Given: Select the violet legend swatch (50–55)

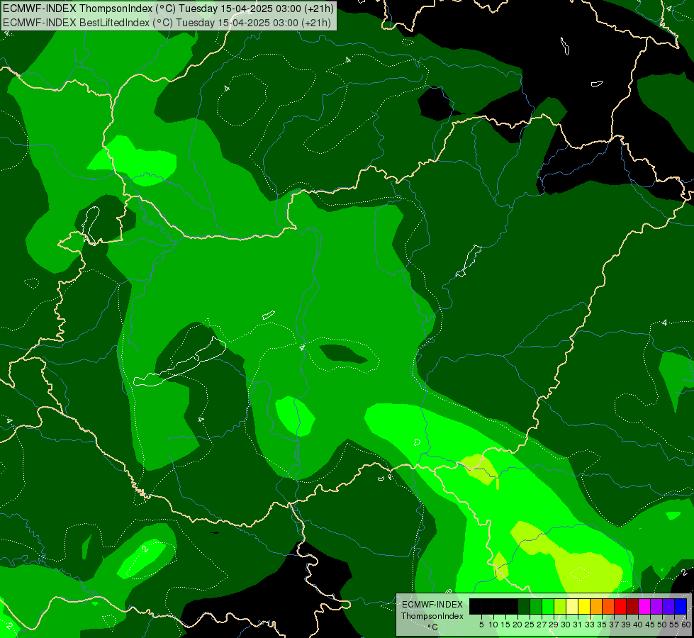Looking at the screenshot, I should pos(668,606).
